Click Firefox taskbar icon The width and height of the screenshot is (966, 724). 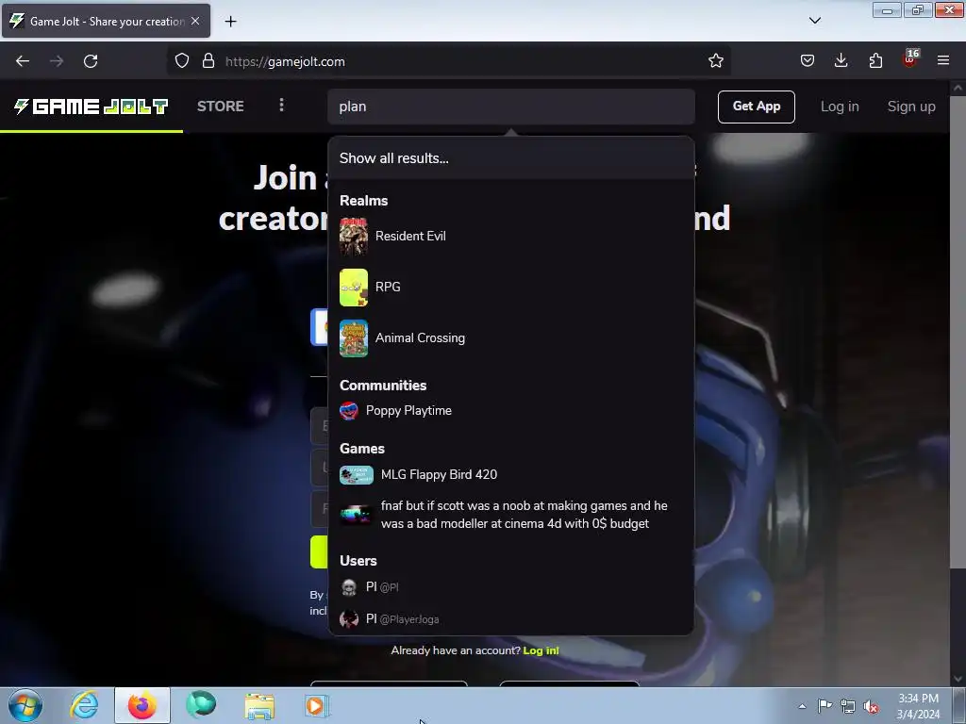[x=142, y=705]
